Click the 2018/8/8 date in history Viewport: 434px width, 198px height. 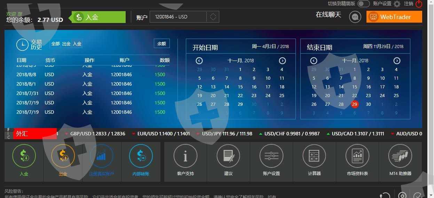click(x=26, y=74)
